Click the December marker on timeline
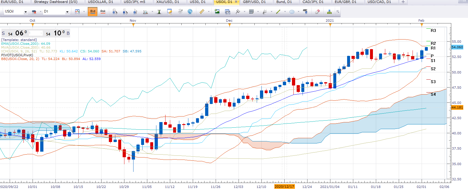 coord(229,25)
